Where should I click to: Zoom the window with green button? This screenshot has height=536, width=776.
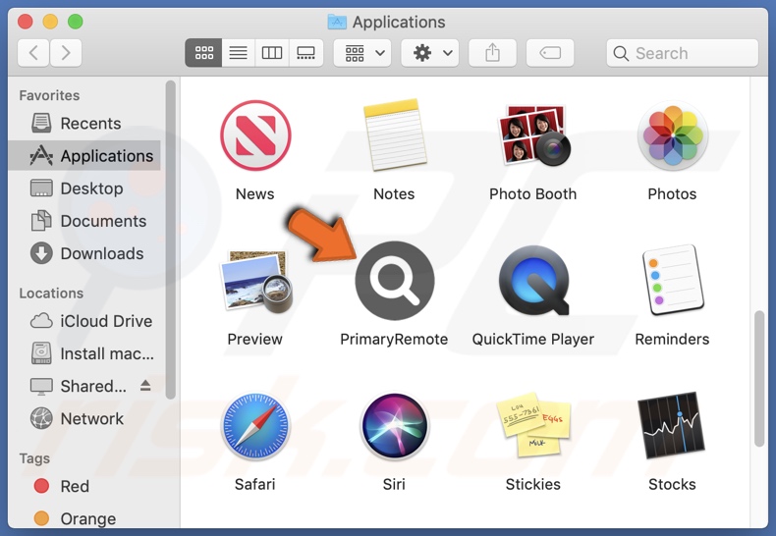[x=76, y=22]
